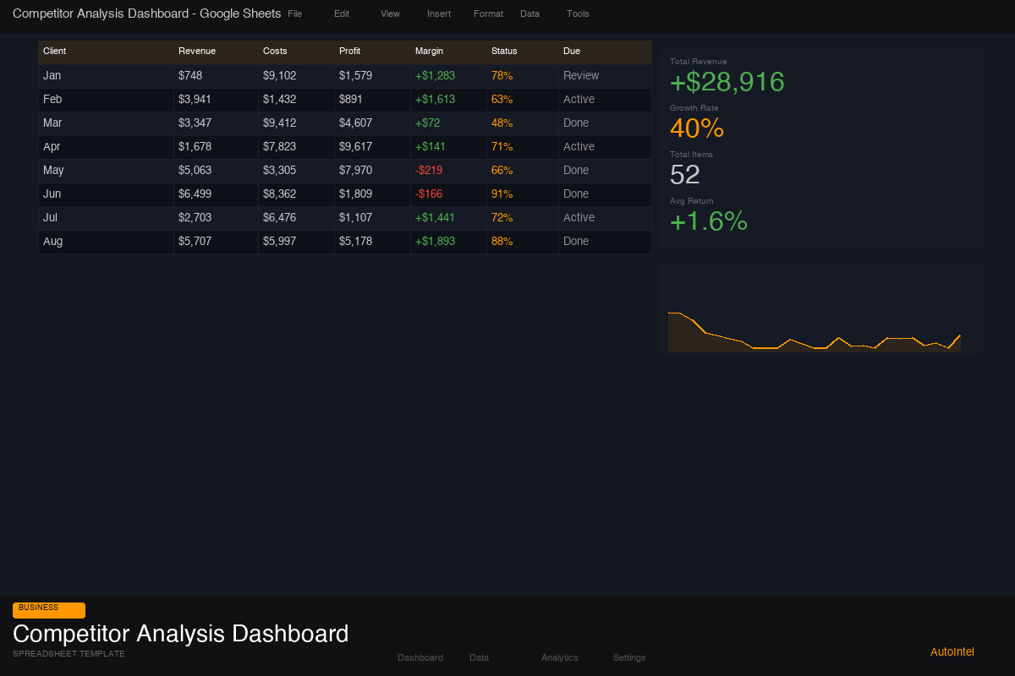Open the Tools menu
The height and width of the screenshot is (676, 1015).
pos(578,14)
